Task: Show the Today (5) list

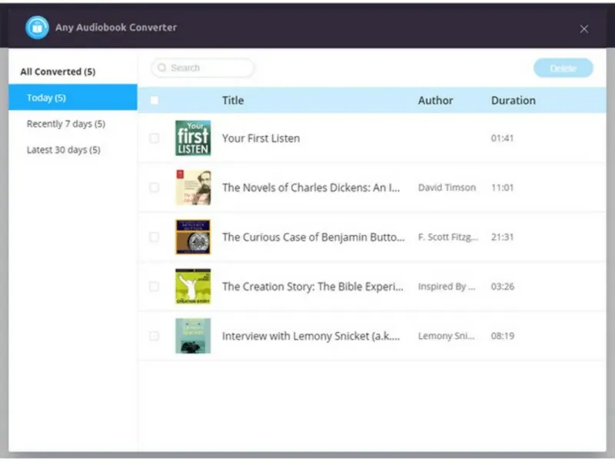Action: coord(46,98)
